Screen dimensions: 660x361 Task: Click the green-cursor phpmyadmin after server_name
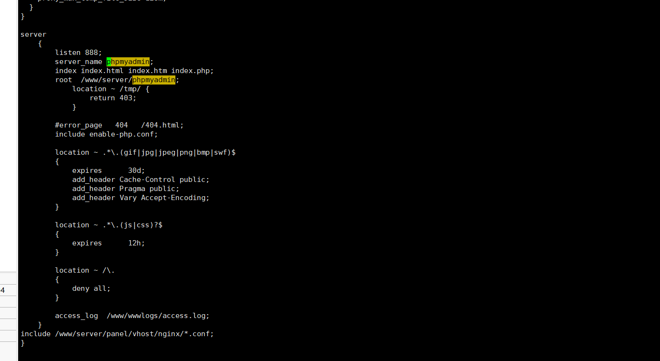tap(128, 62)
